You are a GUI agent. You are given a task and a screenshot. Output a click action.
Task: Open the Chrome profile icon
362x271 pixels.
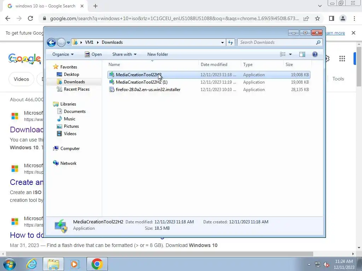click(343, 18)
